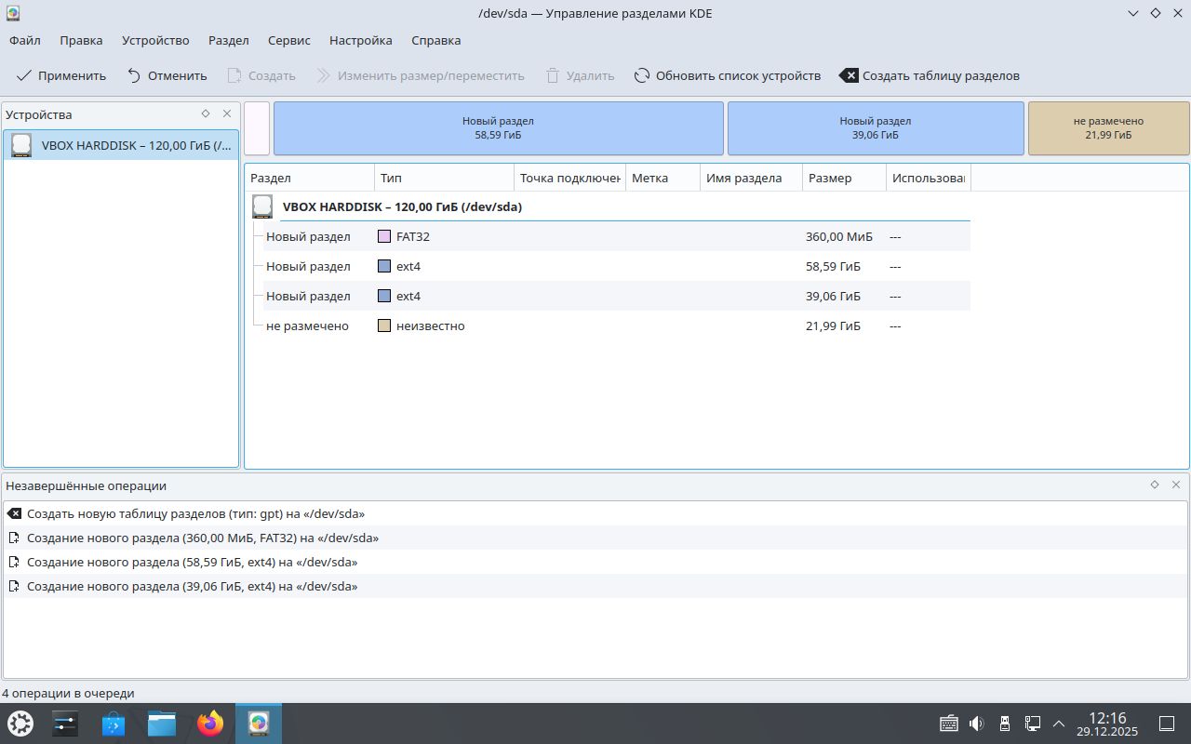1191x744 pixels.
Task: Click the Undo arrow icon labeled Отменить
Action: 135,75
